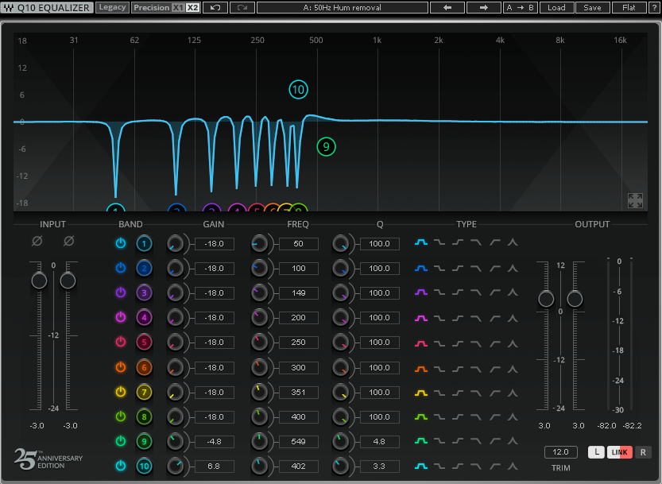
Task: Select bell filter type for band 1
Action: click(421, 242)
